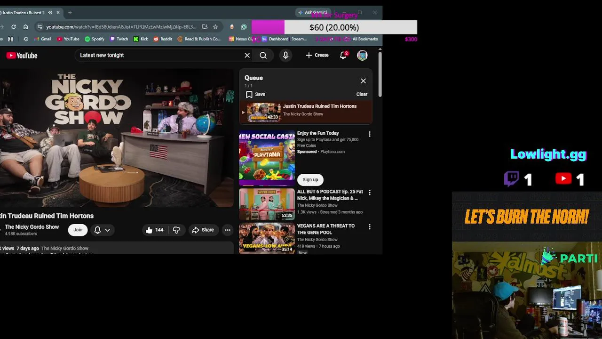Open the Playtana sponsored ad thumbnail
602x339 pixels.
tap(267, 158)
